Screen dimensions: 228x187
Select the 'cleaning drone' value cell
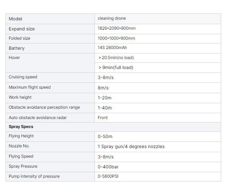point(112,19)
